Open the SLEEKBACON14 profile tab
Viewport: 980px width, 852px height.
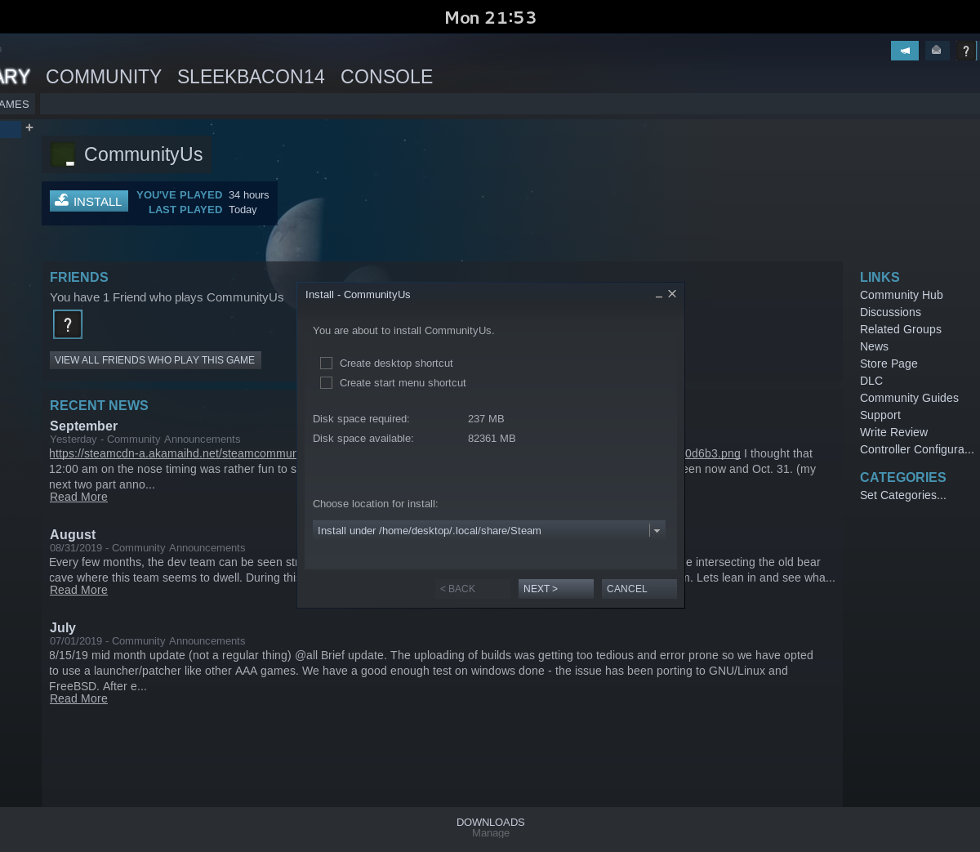click(251, 77)
